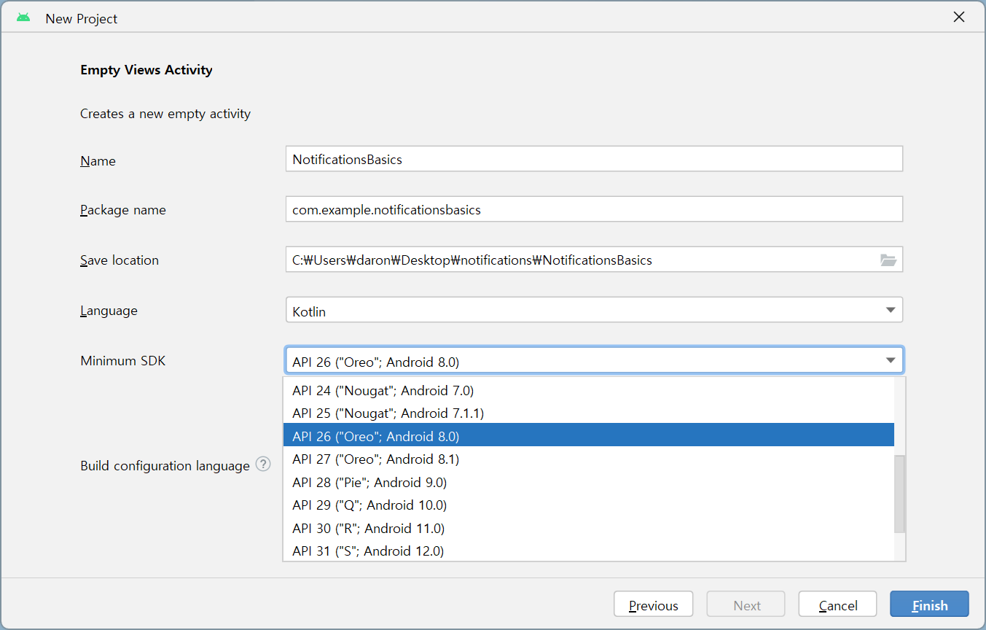Screen dimensions: 986x630
Task: Click the Creates a new empty activity text
Action: pos(165,114)
